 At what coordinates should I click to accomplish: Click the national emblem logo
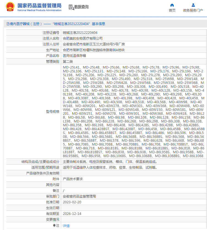[x=10, y=7]
